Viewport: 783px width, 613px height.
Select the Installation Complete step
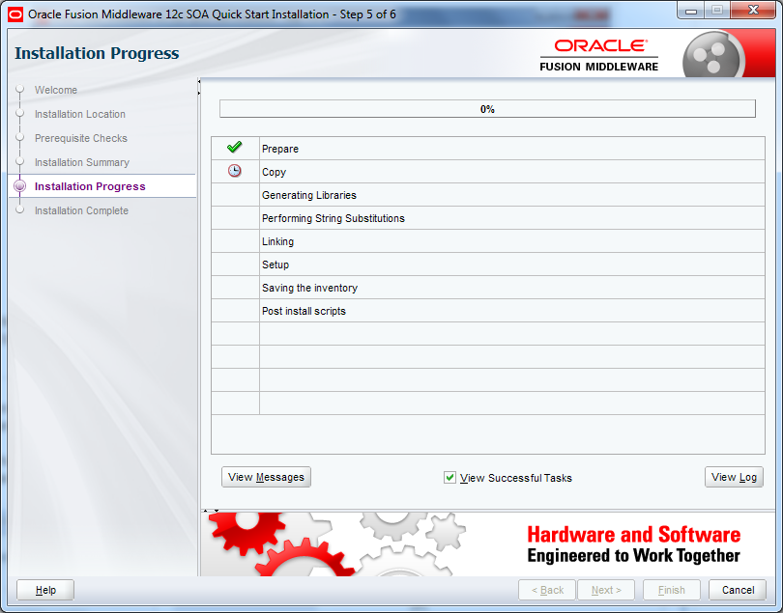click(81, 210)
